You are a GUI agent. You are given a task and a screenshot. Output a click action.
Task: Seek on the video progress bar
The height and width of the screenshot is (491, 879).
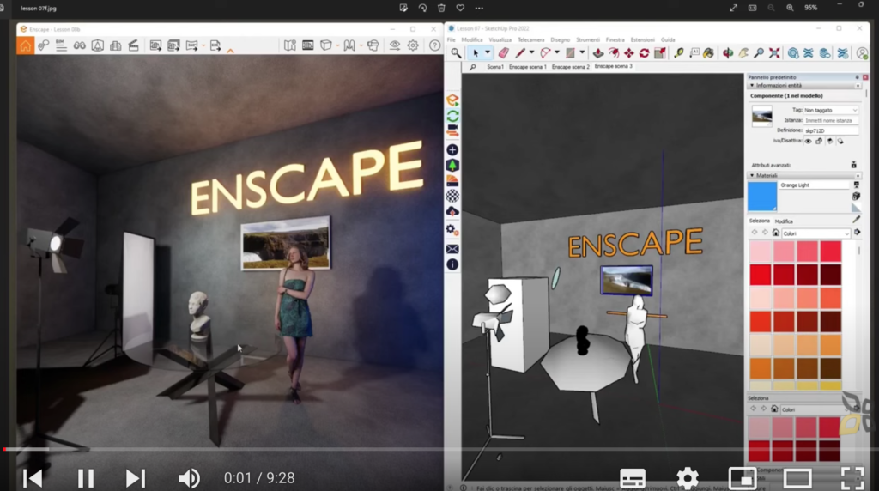point(439,449)
